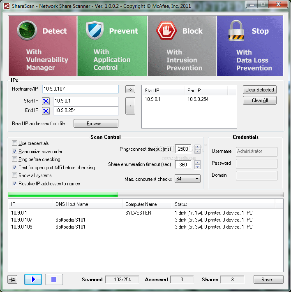The width and height of the screenshot is (291, 292).
Task: Click the Clear All button
Action: coord(260,100)
